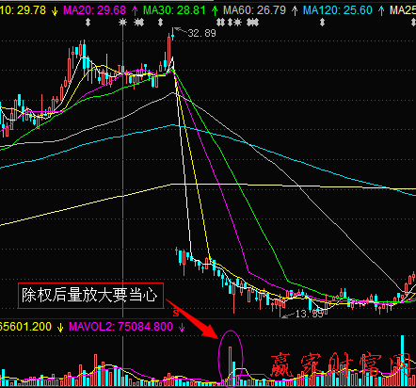
Task: Click the cyan up arrow after MA120
Action: pyautogui.click(x=381, y=11)
